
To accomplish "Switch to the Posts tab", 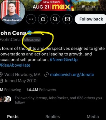I will (13, 117).
